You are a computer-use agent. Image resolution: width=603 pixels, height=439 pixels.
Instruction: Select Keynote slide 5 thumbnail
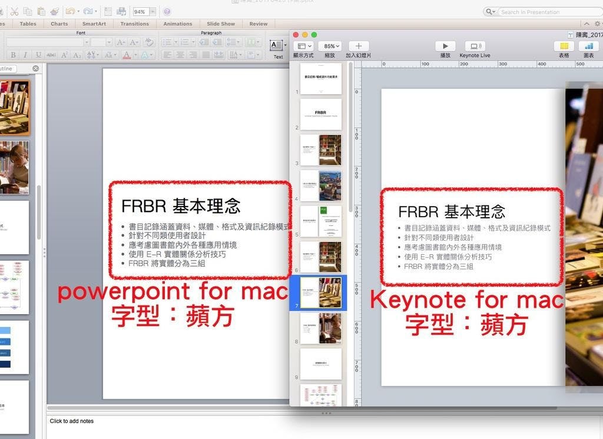click(321, 221)
